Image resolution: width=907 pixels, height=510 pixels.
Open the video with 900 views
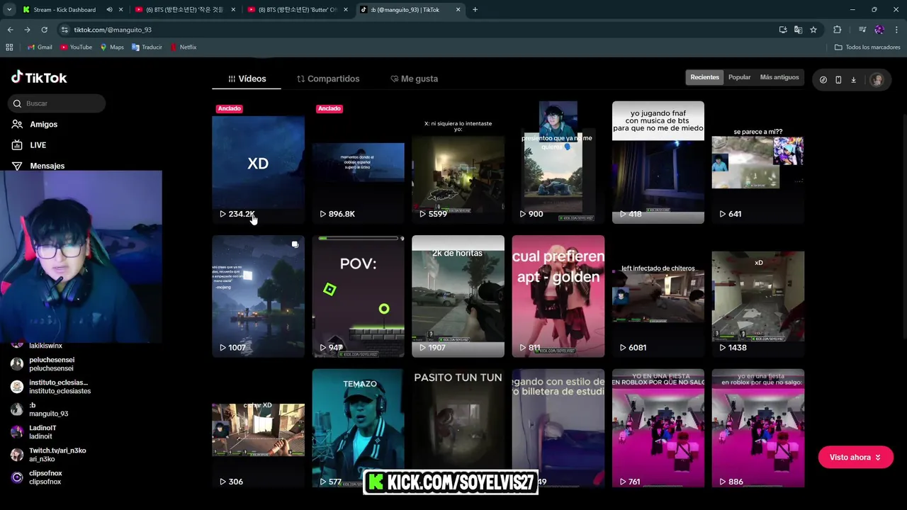click(x=558, y=162)
